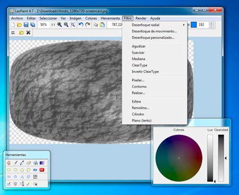Select the Spline curve shape tool
Viewport: 239px width, 195px height.
point(29,170)
